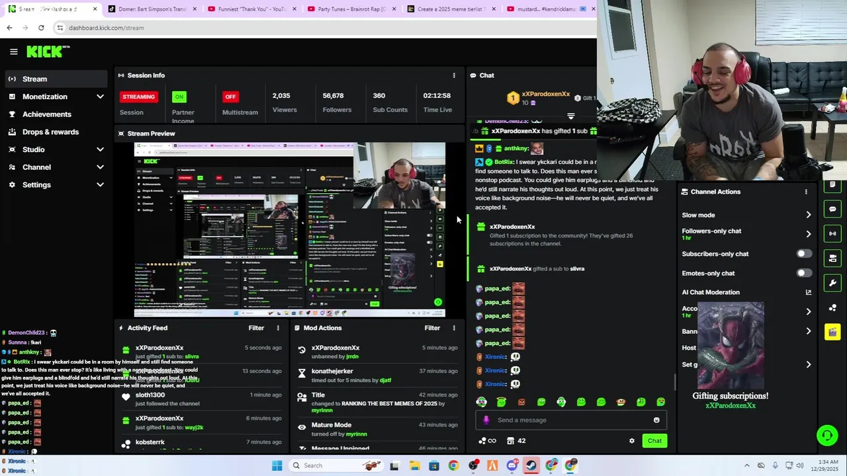
Task: Open Discord from the taskbar
Action: click(512, 465)
